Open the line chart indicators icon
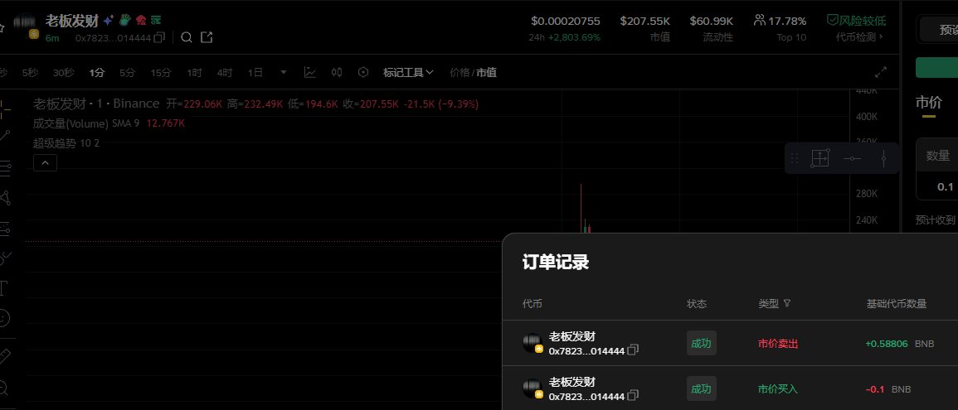The height and width of the screenshot is (410, 958). 309,73
